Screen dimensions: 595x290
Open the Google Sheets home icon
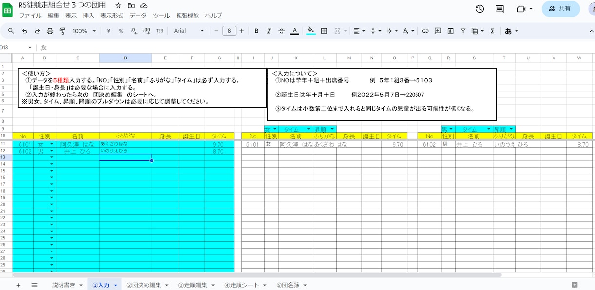click(8, 10)
